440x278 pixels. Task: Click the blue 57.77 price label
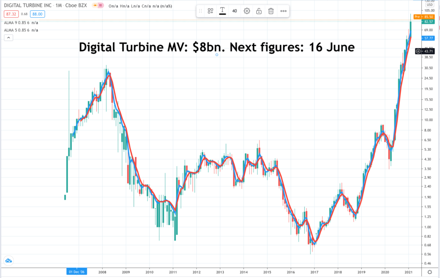click(x=428, y=38)
